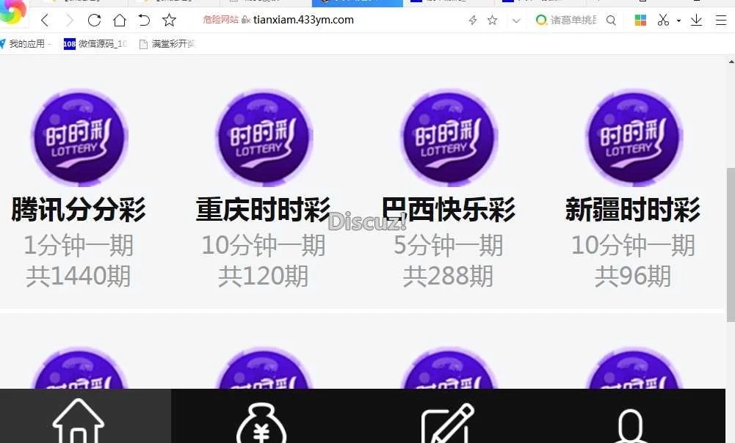
Task: Select the 巴西快乐彩 lottery logo
Action: tap(448, 138)
